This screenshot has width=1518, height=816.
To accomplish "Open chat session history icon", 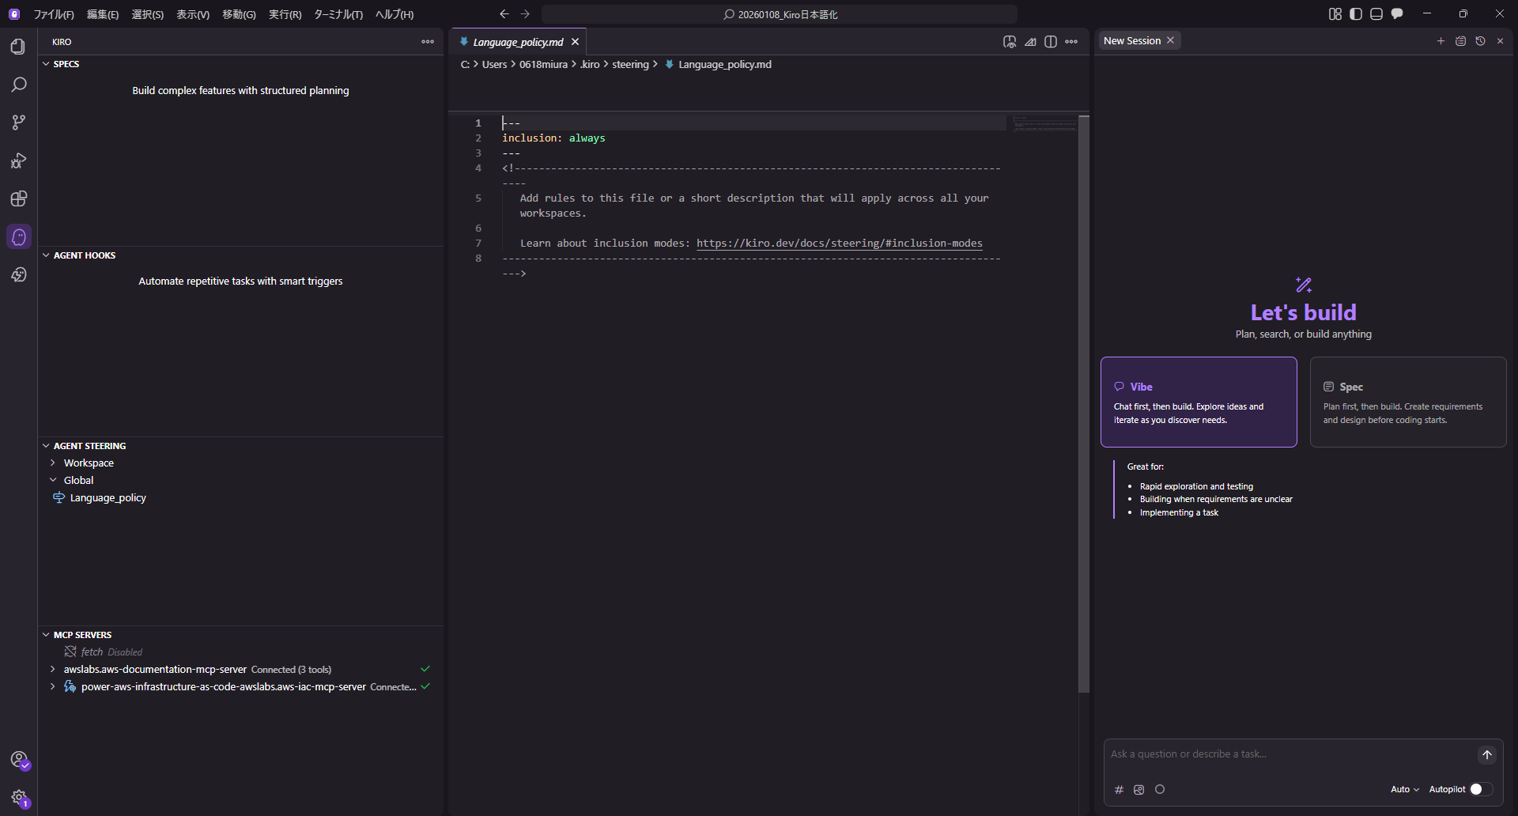I will [x=1480, y=41].
